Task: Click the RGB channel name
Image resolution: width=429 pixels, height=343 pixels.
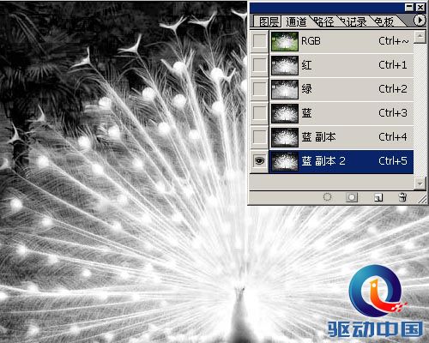Action: (311, 41)
